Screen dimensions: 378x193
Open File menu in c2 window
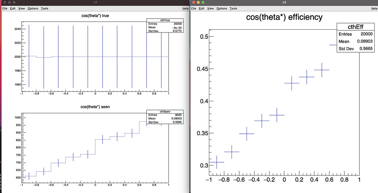[x=194, y=8]
